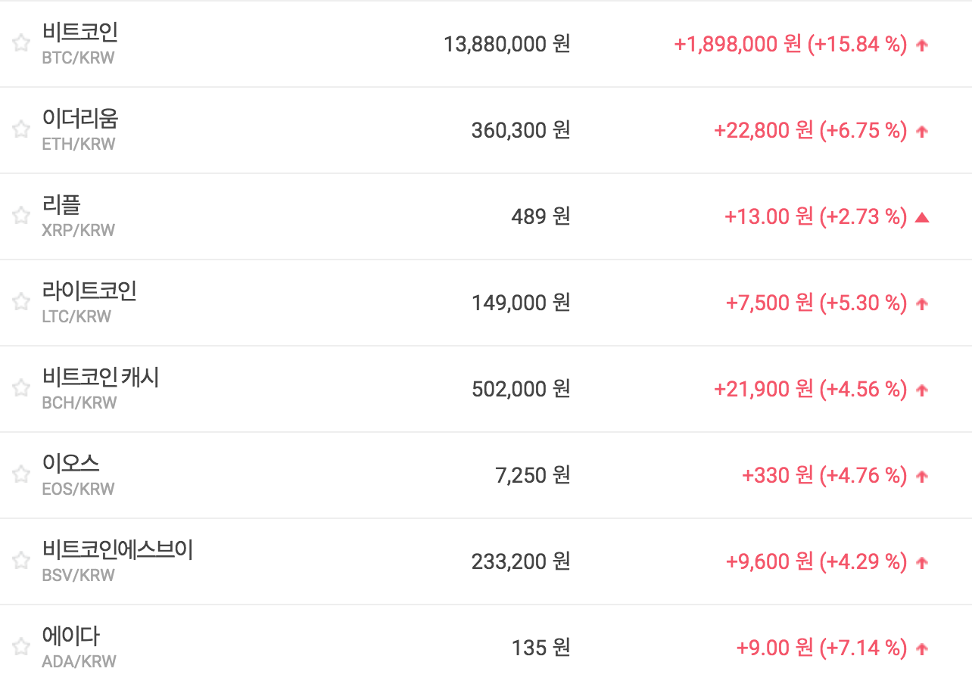
Task: Click the BCH/KRW trading pair label
Action: click(x=79, y=403)
